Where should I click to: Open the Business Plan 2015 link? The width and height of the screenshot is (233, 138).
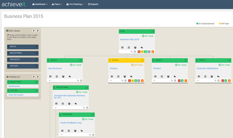130,40
